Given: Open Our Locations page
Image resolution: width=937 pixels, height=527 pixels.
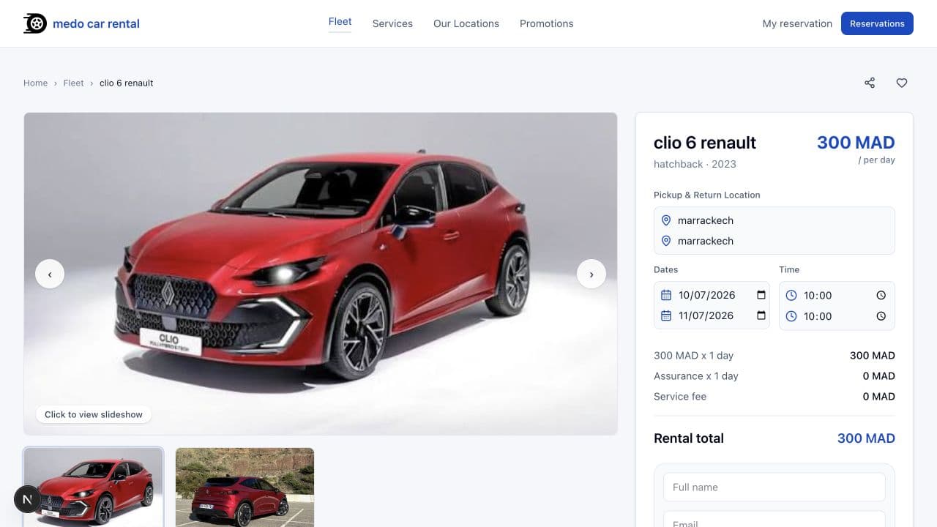Looking at the screenshot, I should click(466, 23).
